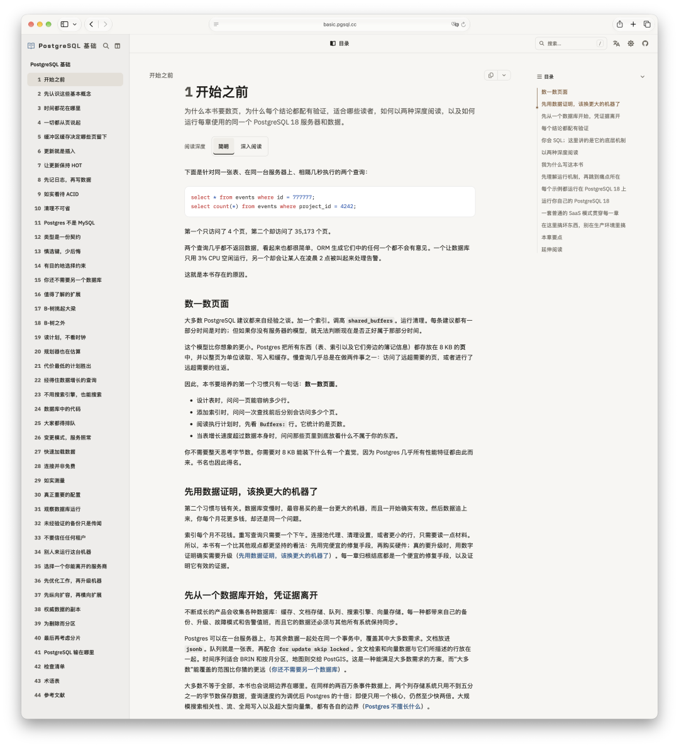Jump to 延伸阅读 in the outline
Image resolution: width=679 pixels, height=747 pixels.
(x=551, y=250)
